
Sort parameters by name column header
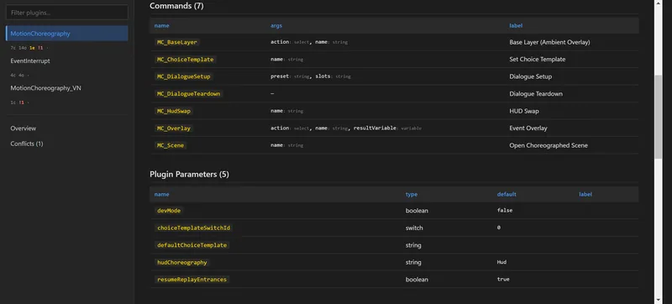(x=161, y=194)
